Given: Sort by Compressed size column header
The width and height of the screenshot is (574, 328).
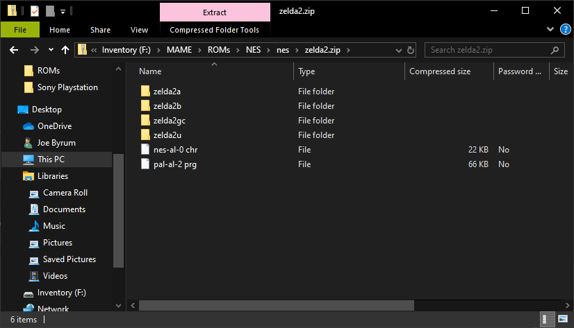Looking at the screenshot, I should pos(449,71).
